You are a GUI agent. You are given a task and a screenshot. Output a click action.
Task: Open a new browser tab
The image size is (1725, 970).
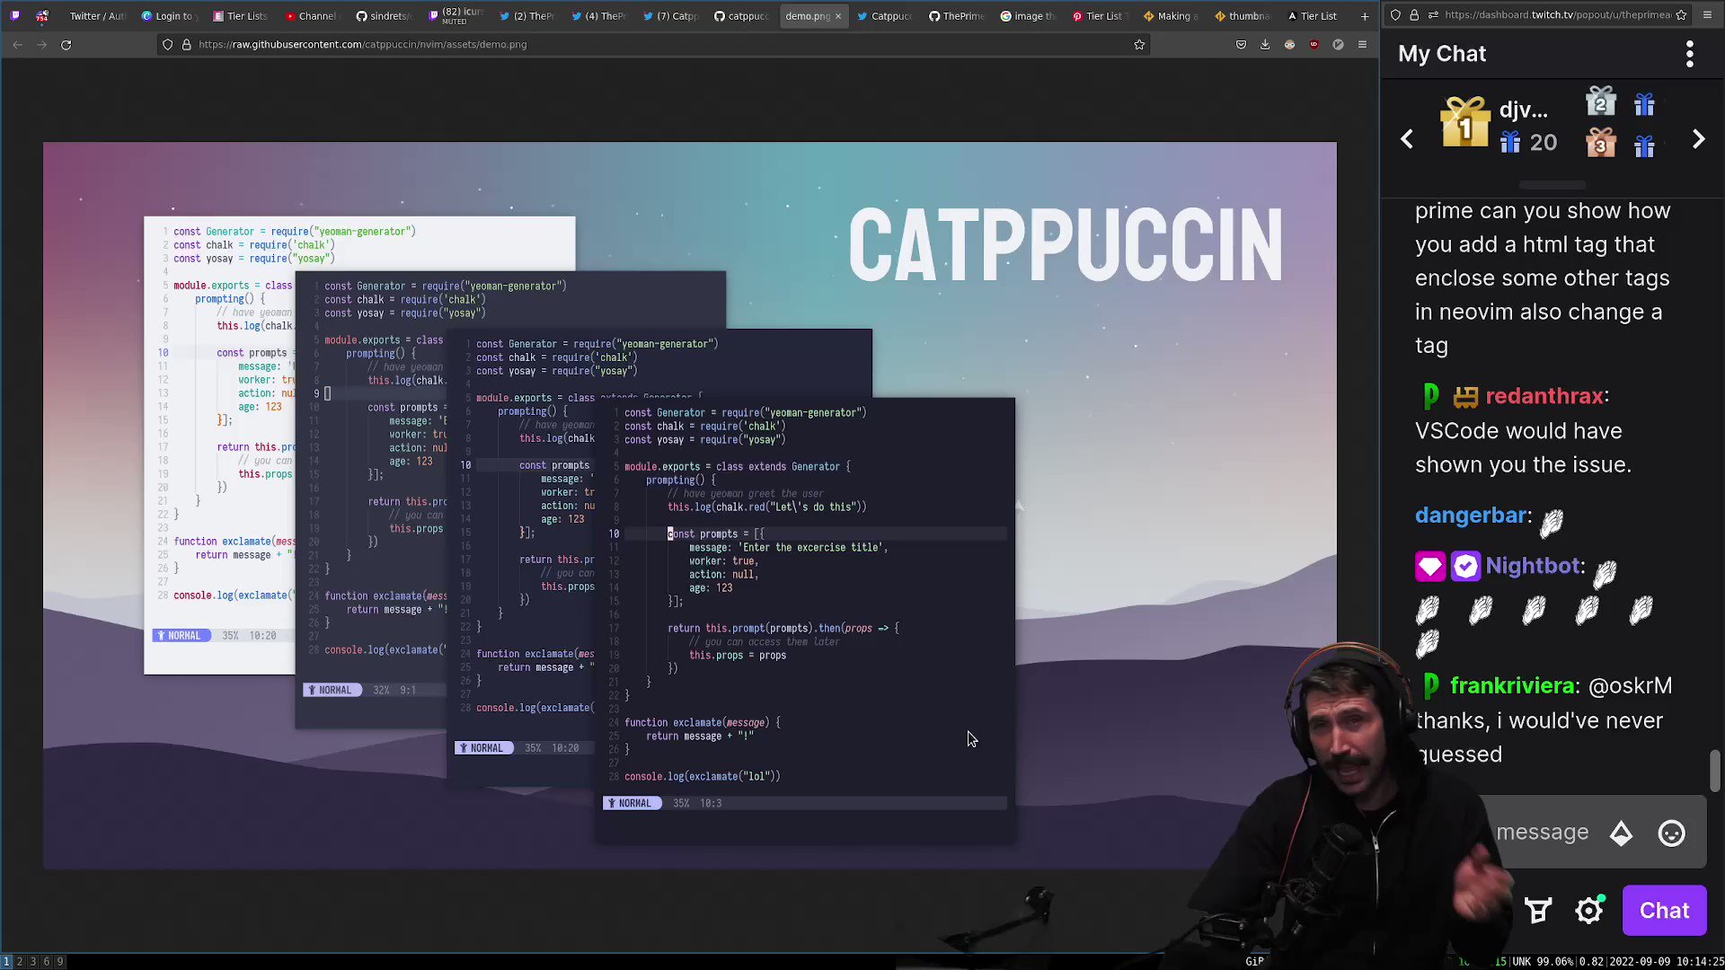(x=1364, y=15)
